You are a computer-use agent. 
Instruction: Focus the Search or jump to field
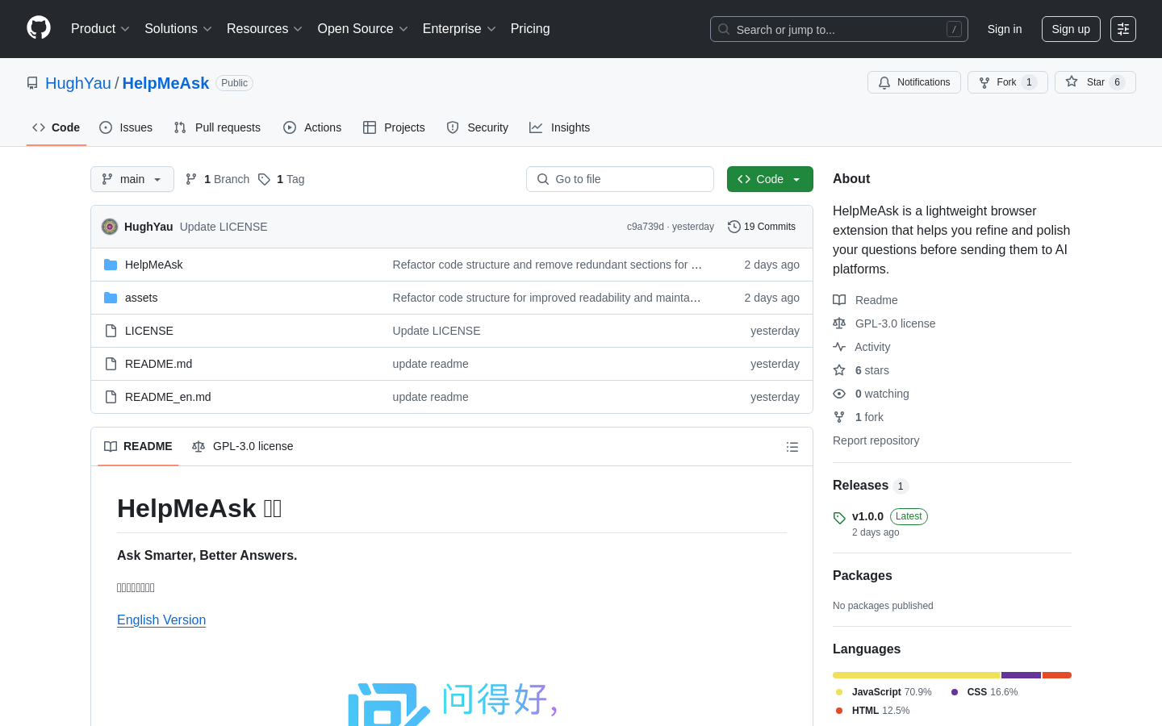click(x=839, y=29)
